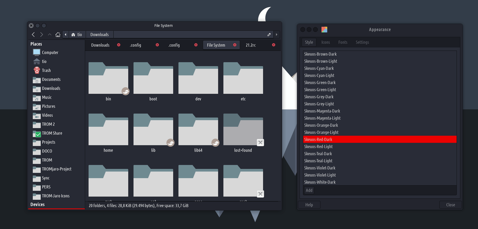Open Trash in Places sidebar
Viewport: 478px width, 229px height.
[46, 70]
